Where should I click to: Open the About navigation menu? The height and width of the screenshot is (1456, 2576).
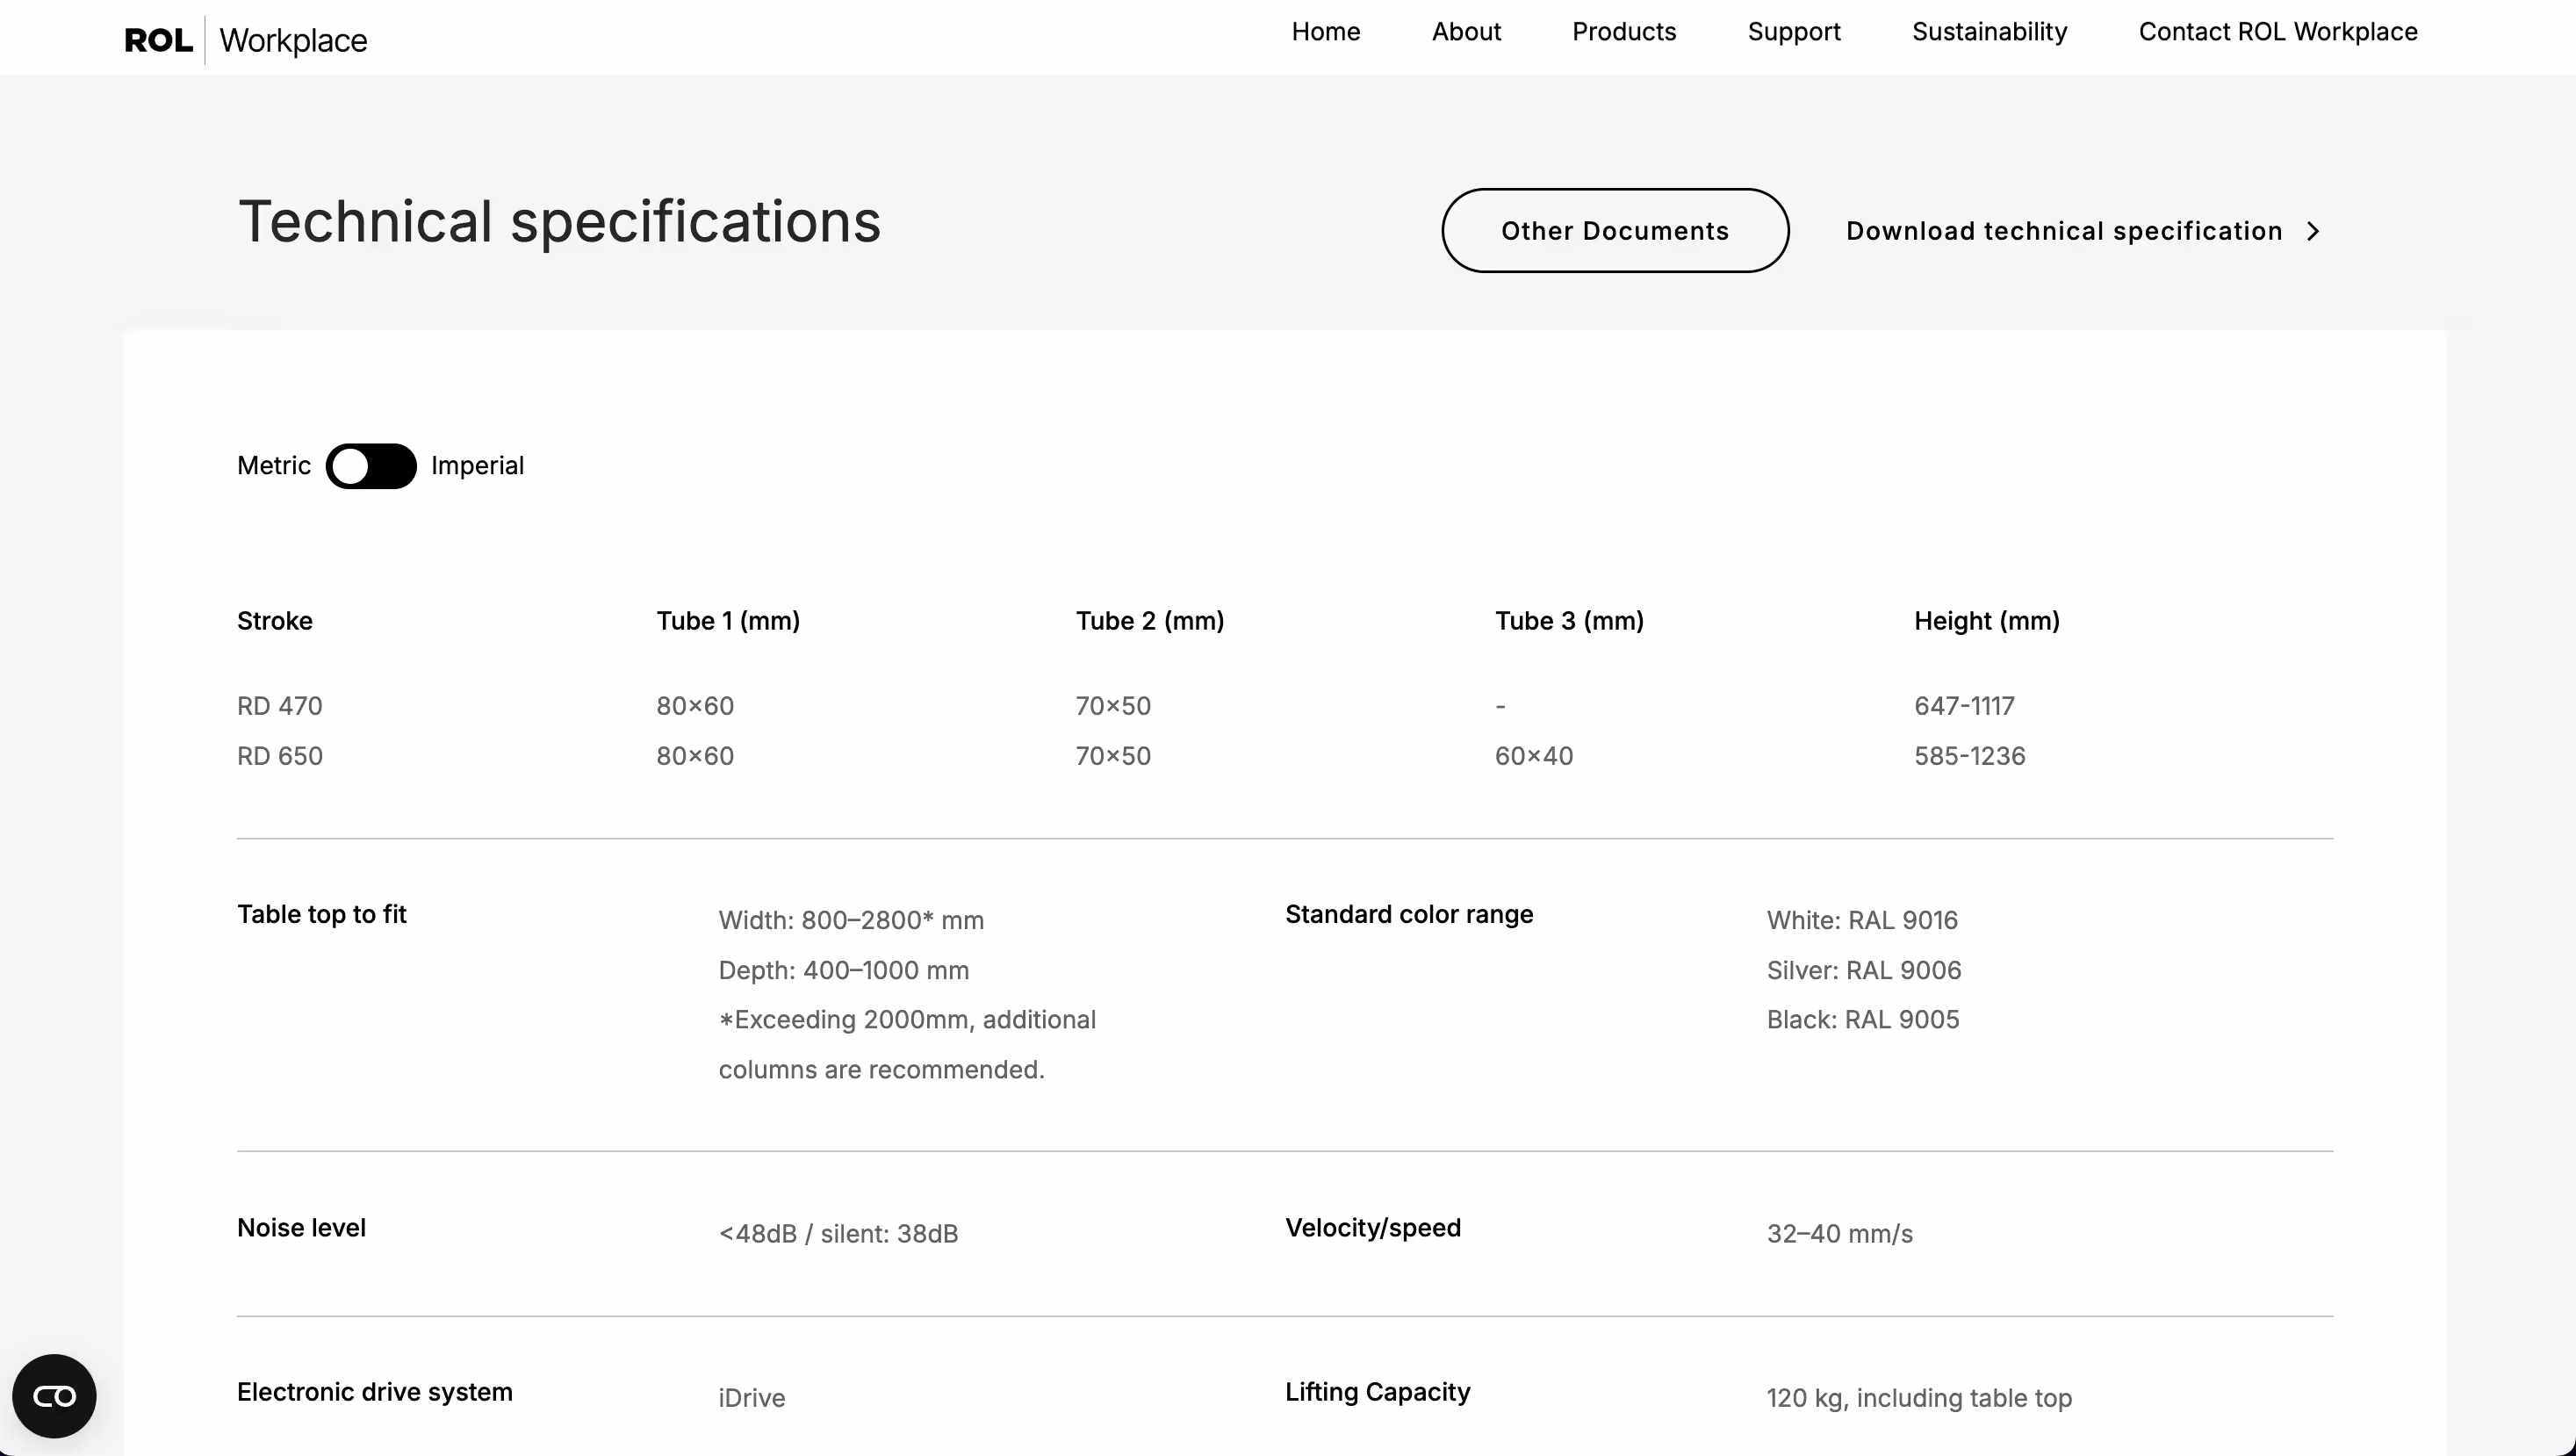click(1466, 32)
